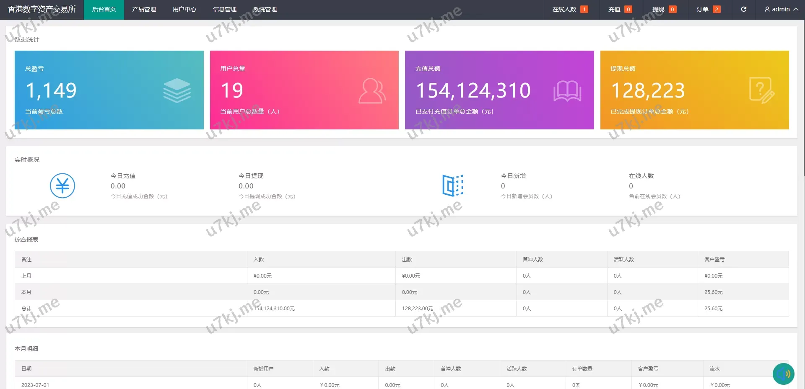Click the green floating round button
This screenshot has width=805, height=389.
point(783,374)
